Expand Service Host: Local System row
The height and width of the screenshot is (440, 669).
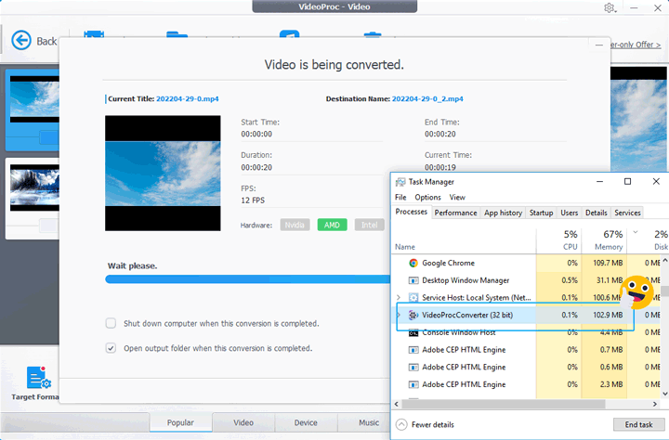pos(399,298)
